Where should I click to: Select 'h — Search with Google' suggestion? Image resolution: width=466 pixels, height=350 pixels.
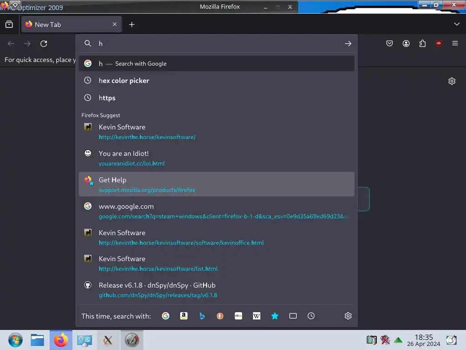tap(216, 63)
